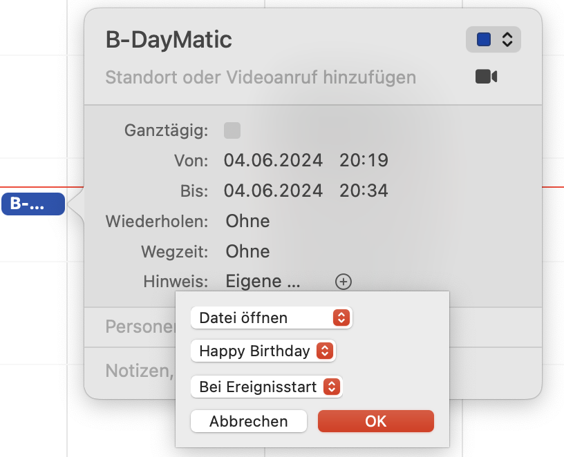564x457 pixels.
Task: Click the start time 20:19
Action: pos(364,161)
